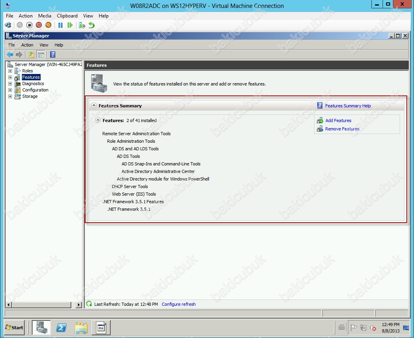Open Windows PowerShell from taskbar
This screenshot has width=414, height=338.
[x=62, y=327]
